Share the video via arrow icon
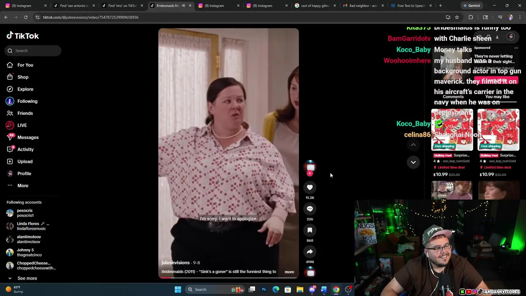Screen dimensions: 526x296 tap(310, 252)
